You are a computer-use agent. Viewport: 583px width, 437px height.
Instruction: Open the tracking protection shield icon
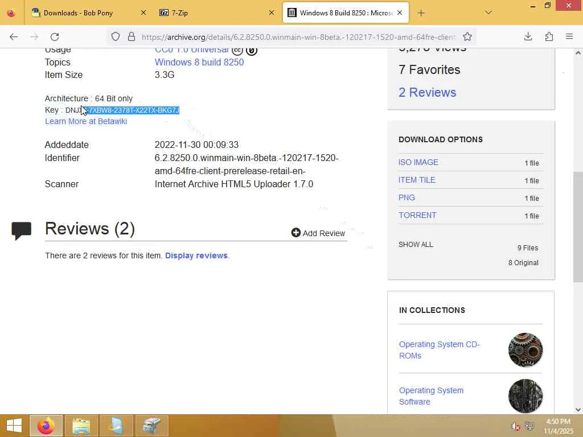[x=116, y=36]
